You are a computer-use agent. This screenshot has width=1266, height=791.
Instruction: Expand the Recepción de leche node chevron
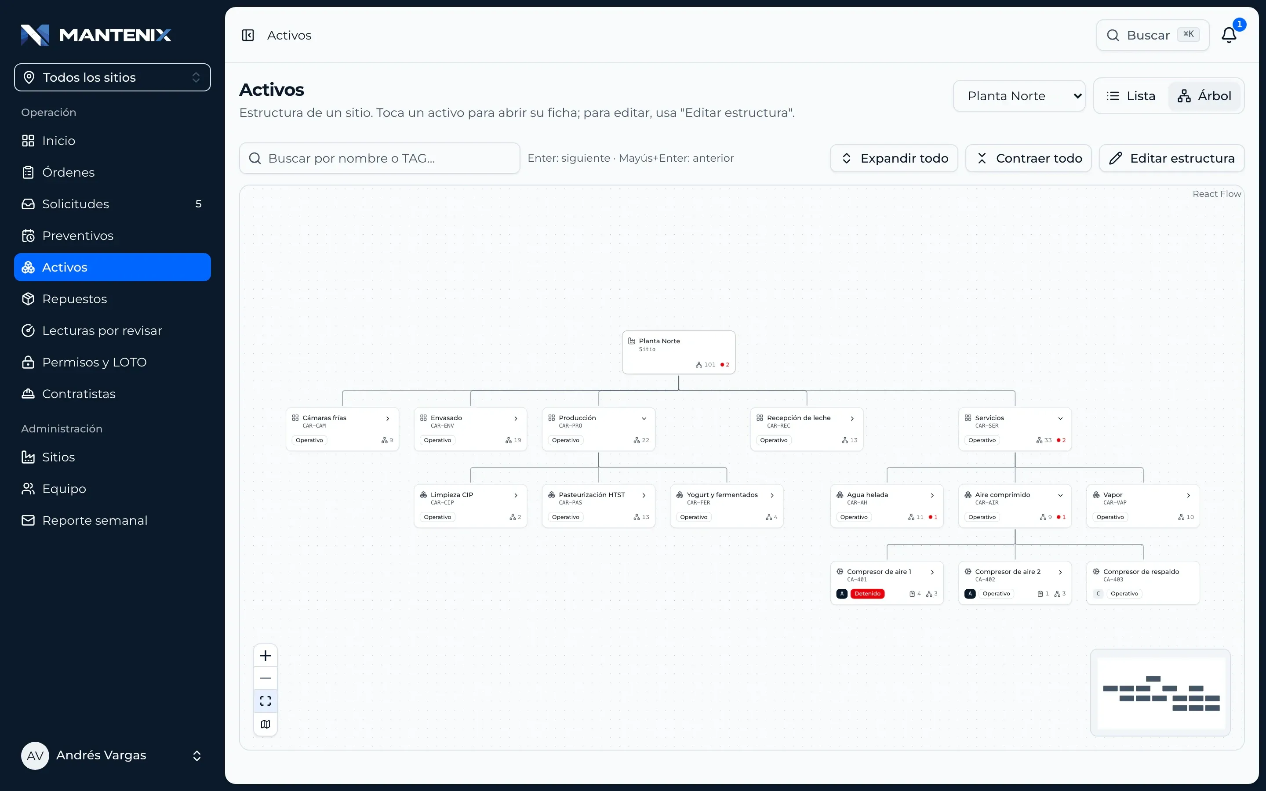(x=852, y=418)
